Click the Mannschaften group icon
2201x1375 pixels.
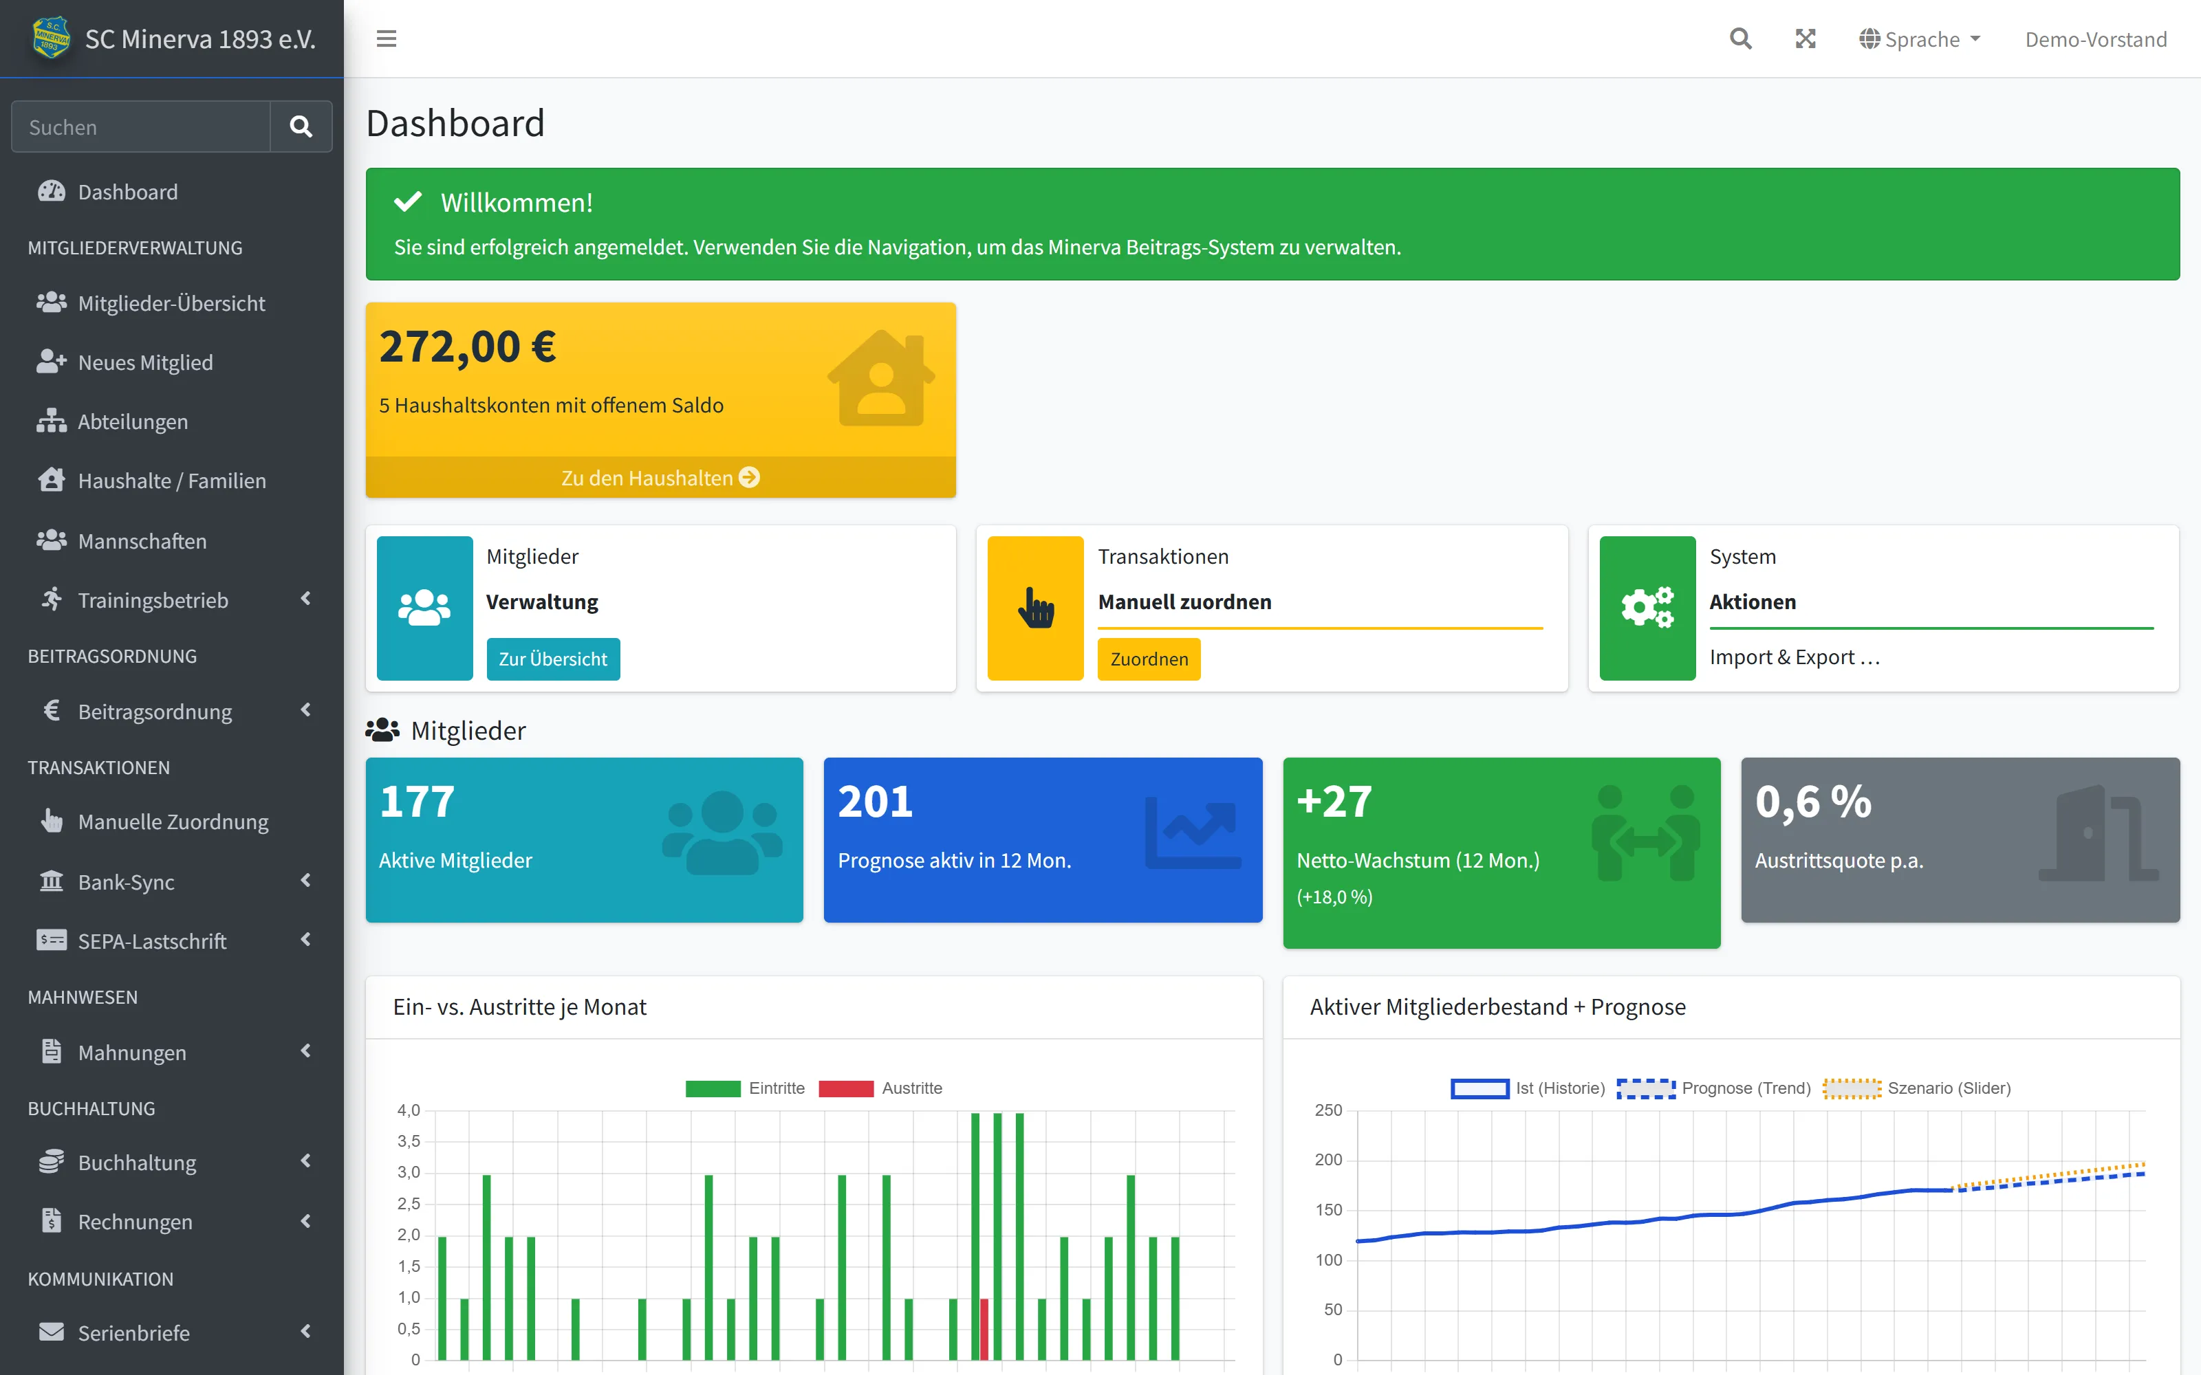coord(52,540)
